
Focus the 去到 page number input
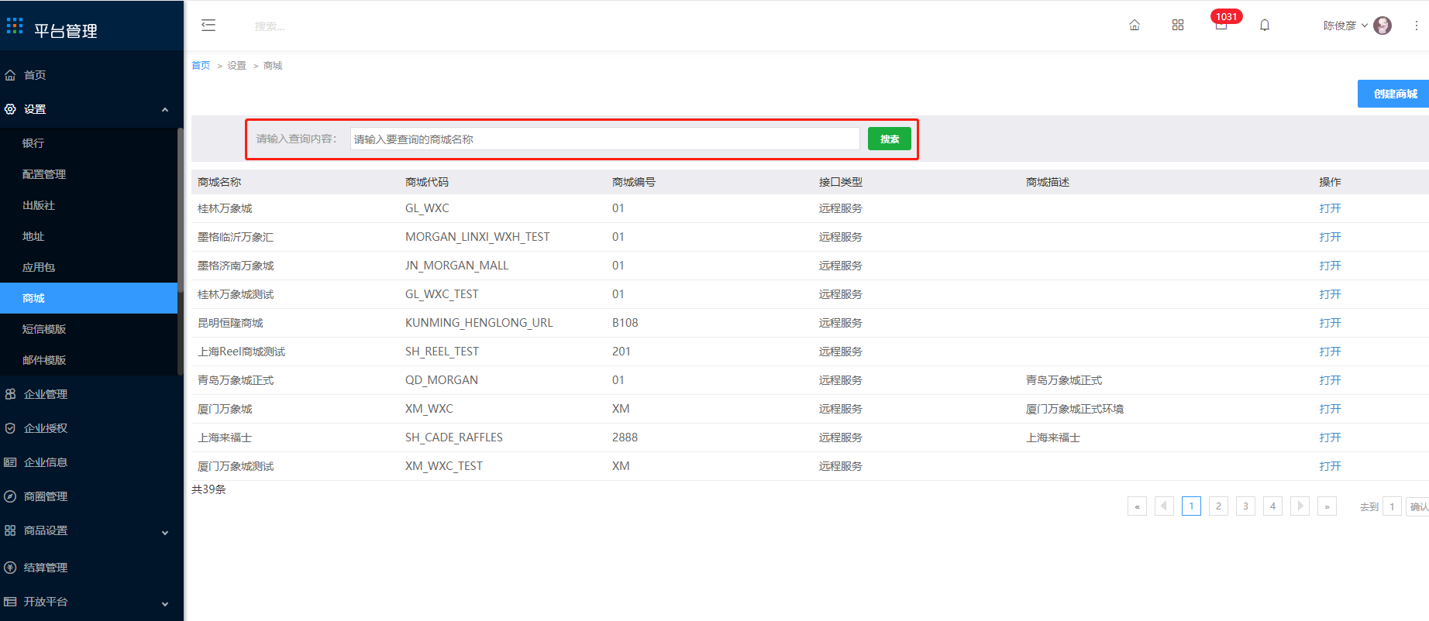coord(1392,506)
